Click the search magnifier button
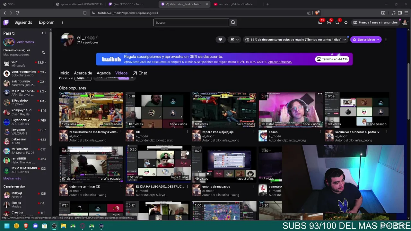This screenshot has height=231, width=411. pyautogui.click(x=233, y=22)
